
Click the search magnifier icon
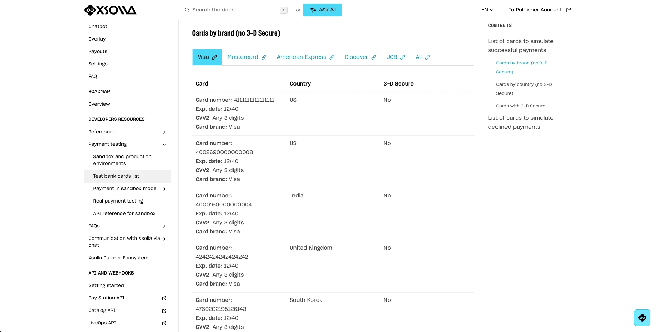pos(187,10)
